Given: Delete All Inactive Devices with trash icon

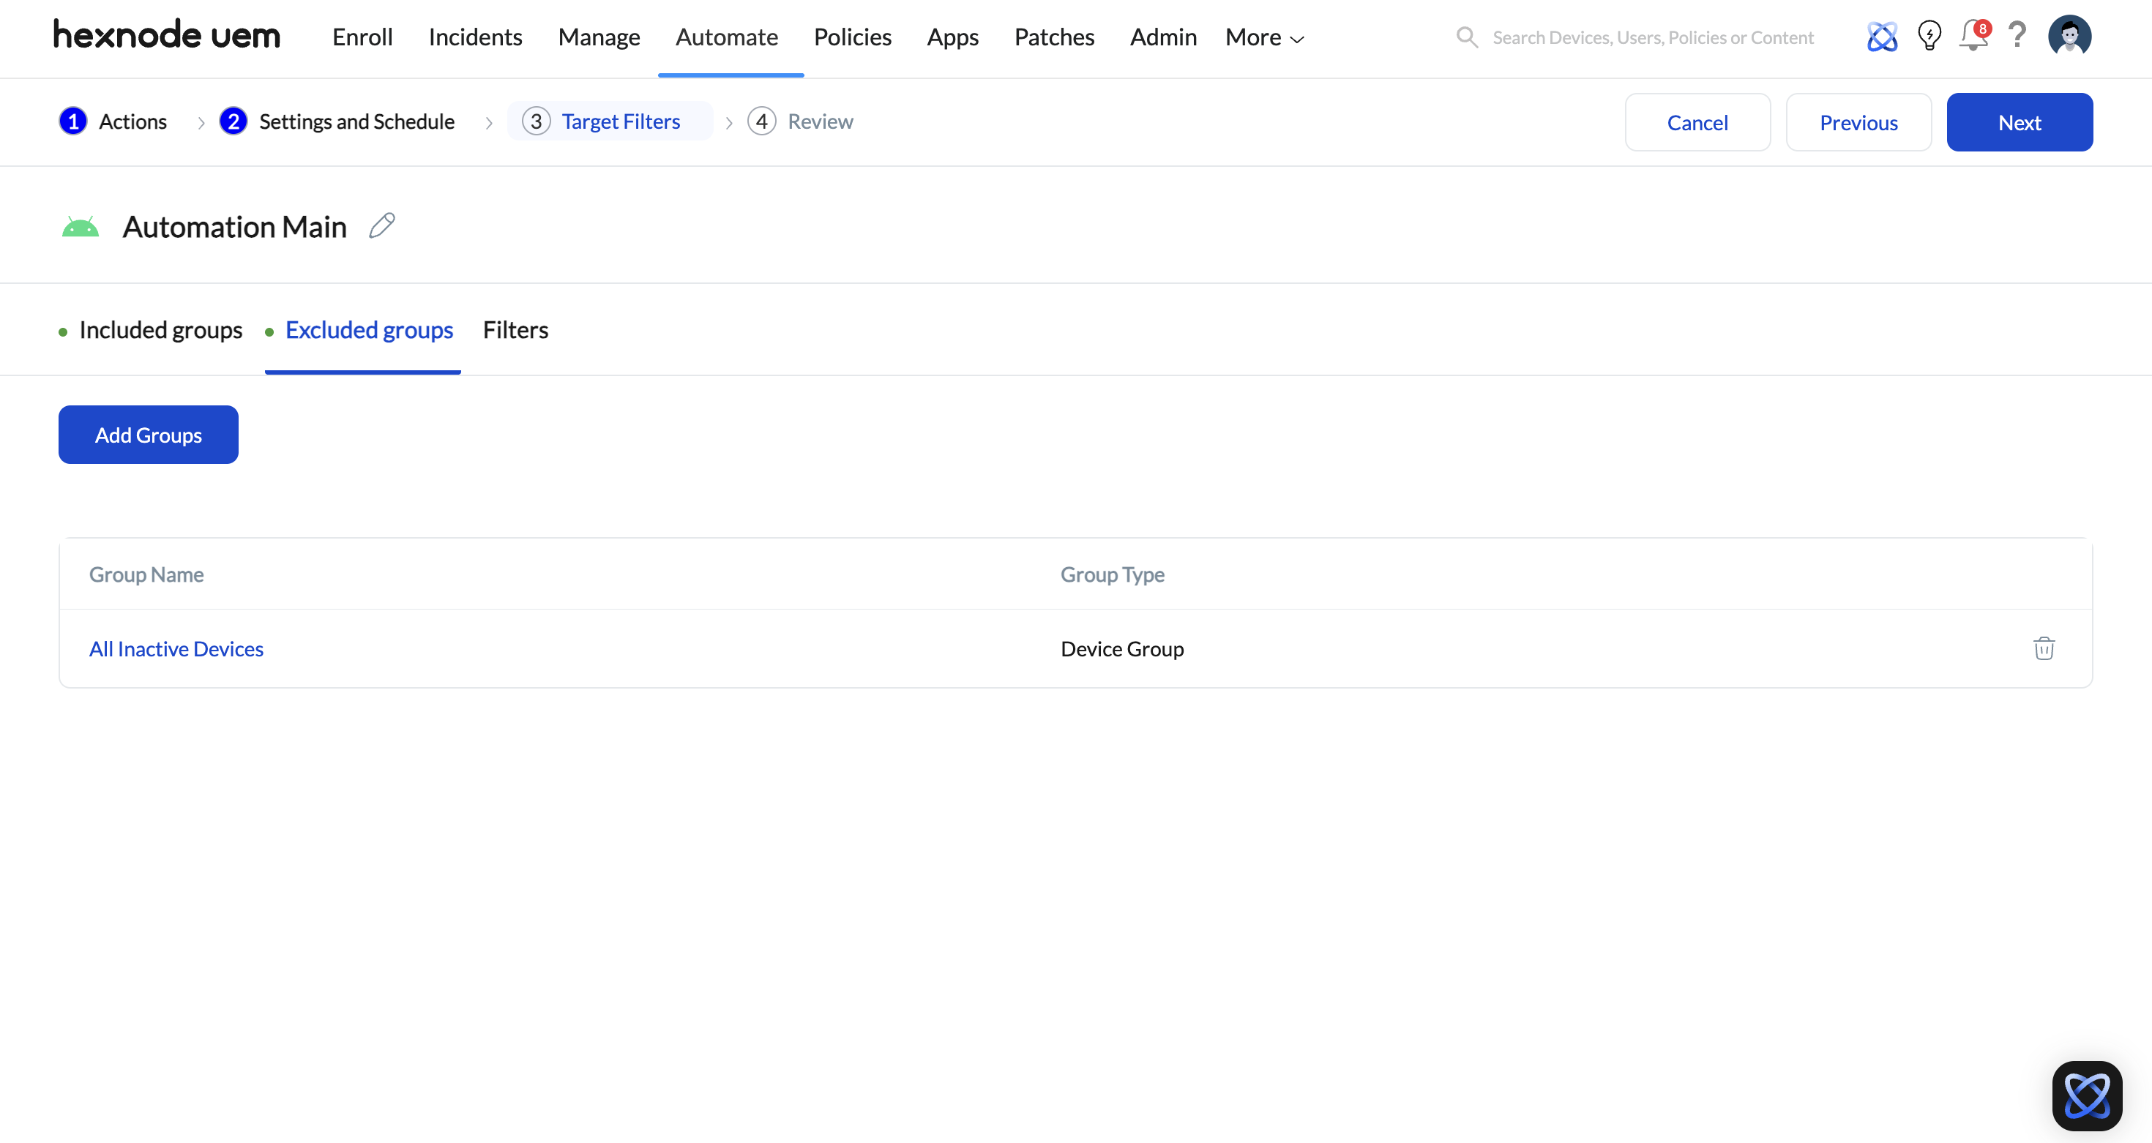Looking at the screenshot, I should (x=2044, y=648).
